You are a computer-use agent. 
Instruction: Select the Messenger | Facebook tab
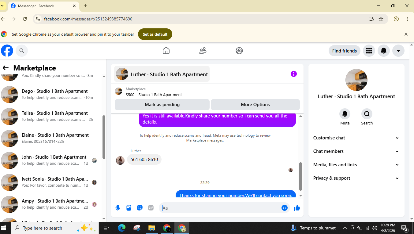coord(43,6)
